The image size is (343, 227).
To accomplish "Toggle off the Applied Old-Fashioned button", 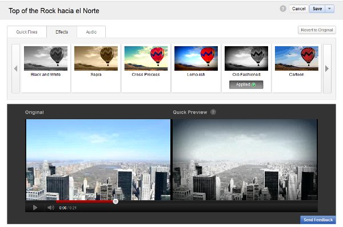I will [246, 84].
